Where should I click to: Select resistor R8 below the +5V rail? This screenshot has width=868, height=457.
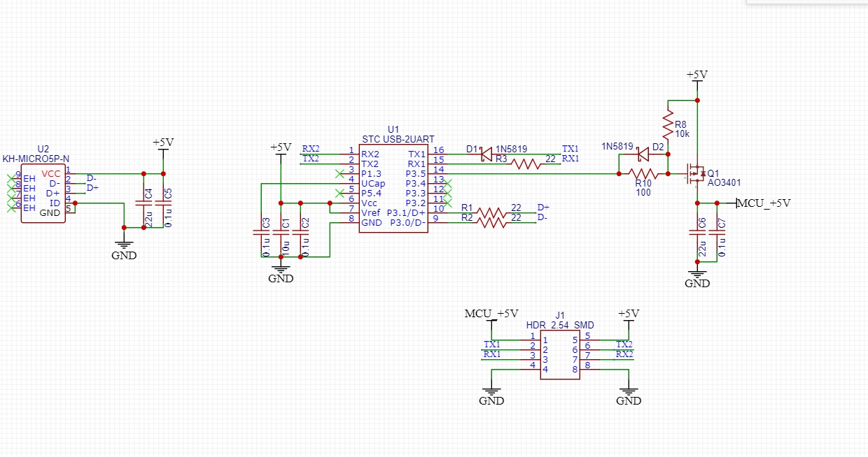click(x=668, y=124)
